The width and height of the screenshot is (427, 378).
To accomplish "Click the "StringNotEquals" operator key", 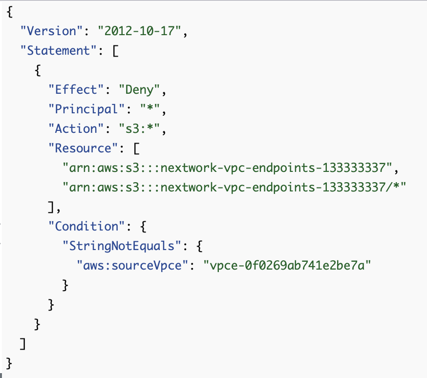I will 122,246.
